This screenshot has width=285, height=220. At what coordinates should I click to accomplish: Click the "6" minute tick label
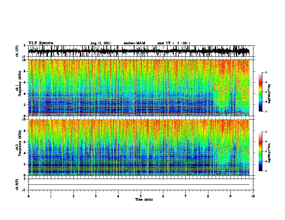tap(163, 196)
